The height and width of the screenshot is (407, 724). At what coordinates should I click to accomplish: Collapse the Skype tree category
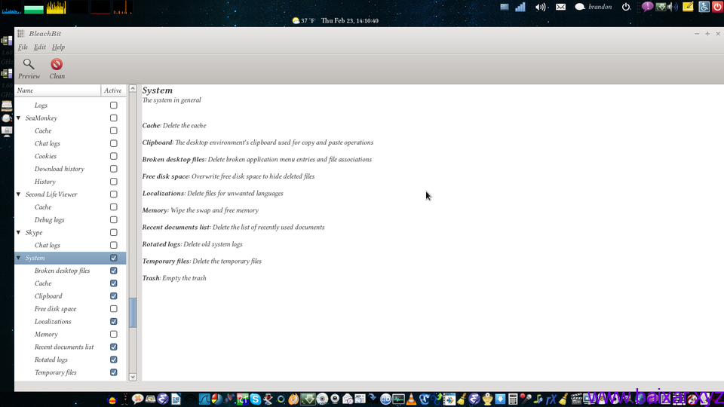19,233
